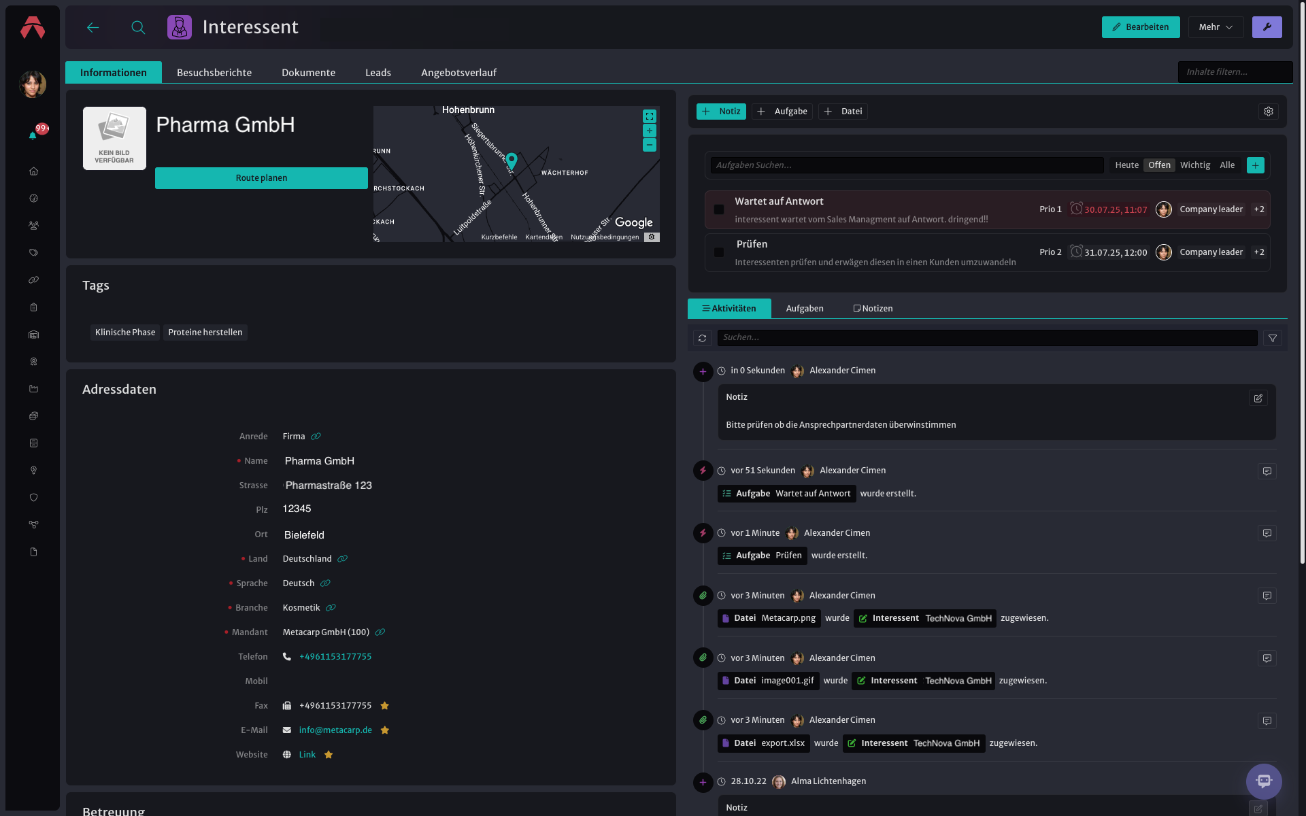This screenshot has width=1306, height=816.
Task: Refresh the activities list
Action: [703, 338]
